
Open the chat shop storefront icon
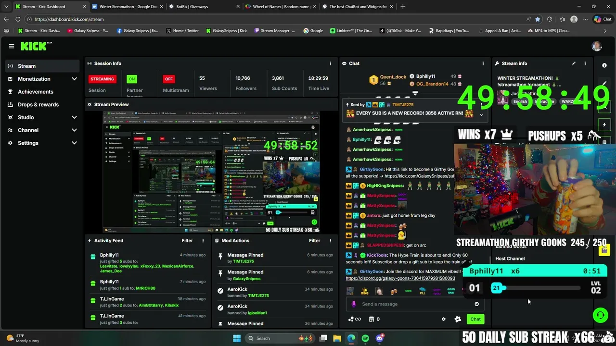(x=371, y=319)
